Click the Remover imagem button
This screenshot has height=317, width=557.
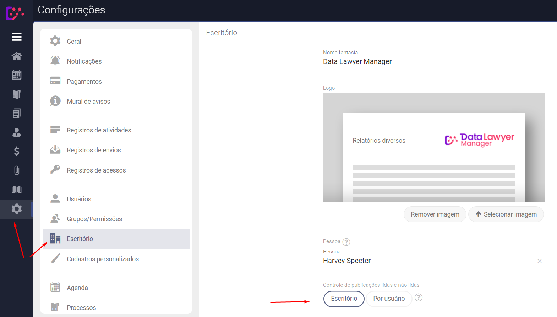pyautogui.click(x=435, y=214)
